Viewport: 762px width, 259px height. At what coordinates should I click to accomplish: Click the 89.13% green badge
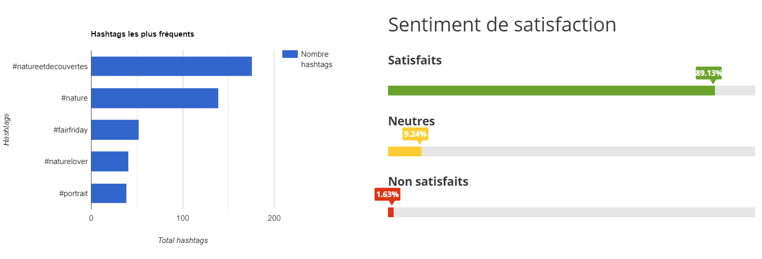click(708, 73)
